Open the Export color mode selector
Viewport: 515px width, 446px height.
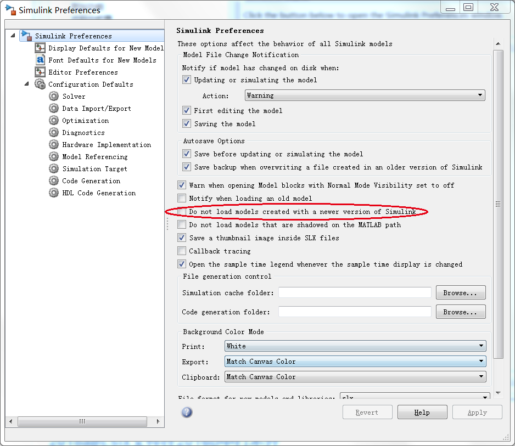click(355, 361)
